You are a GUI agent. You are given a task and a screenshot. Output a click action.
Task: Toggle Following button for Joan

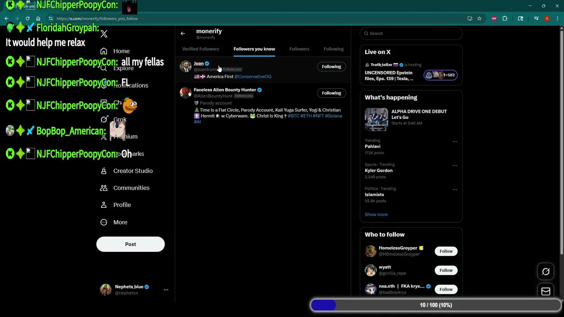click(x=331, y=66)
